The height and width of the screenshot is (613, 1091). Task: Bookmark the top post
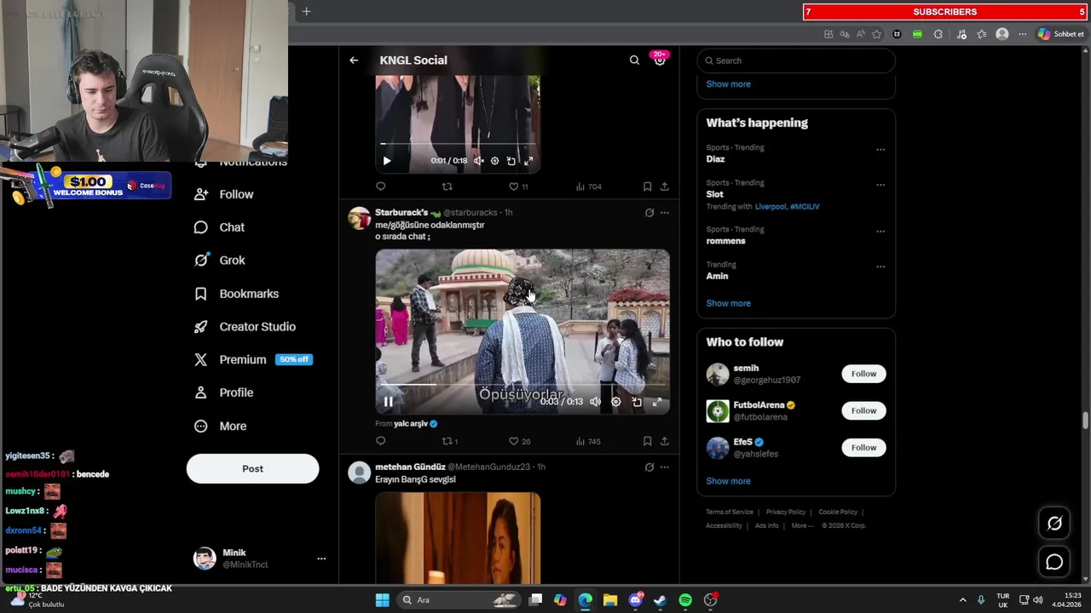tap(648, 186)
